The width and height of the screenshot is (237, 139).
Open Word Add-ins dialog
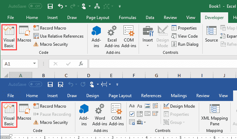(100, 115)
